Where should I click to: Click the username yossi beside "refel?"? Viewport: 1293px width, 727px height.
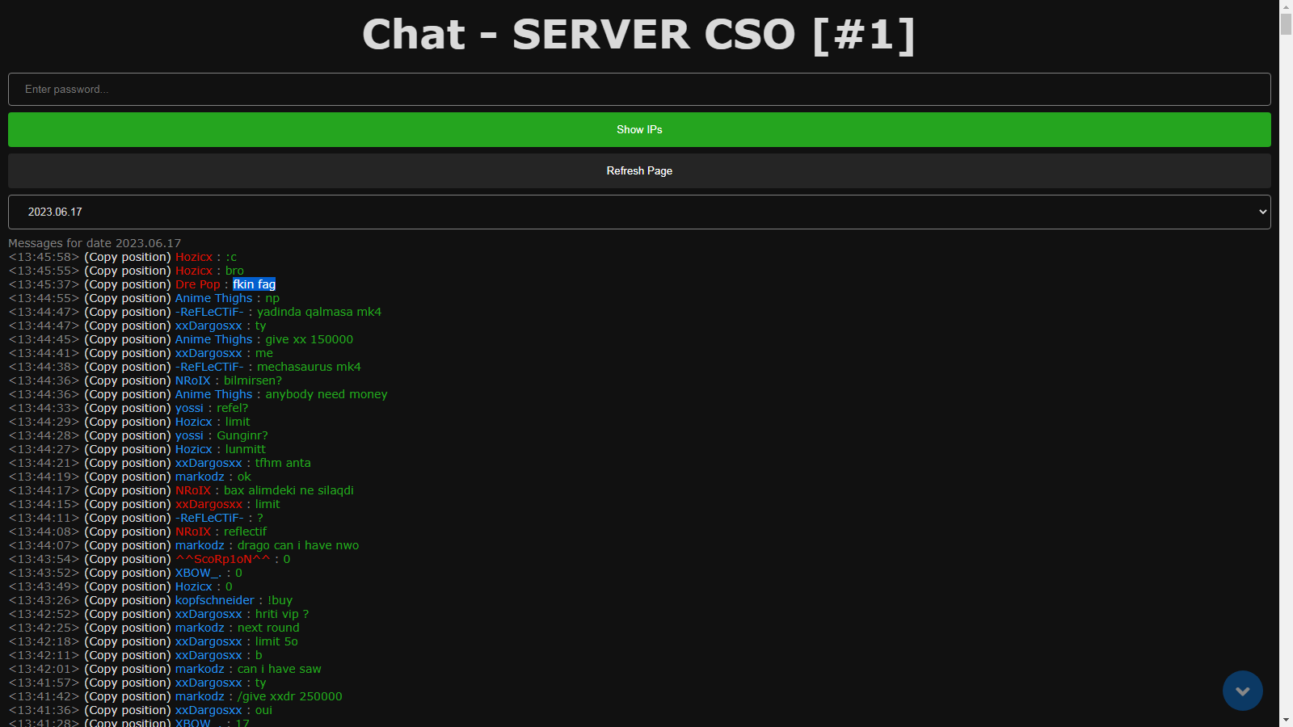pos(189,408)
